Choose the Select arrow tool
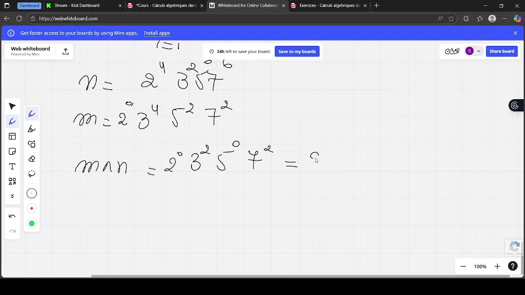The image size is (525, 295). [12, 107]
